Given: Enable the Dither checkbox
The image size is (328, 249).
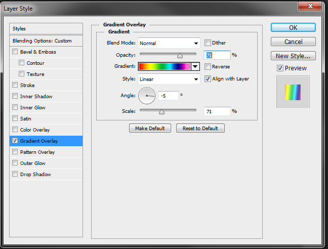Looking at the screenshot, I should tap(208, 43).
